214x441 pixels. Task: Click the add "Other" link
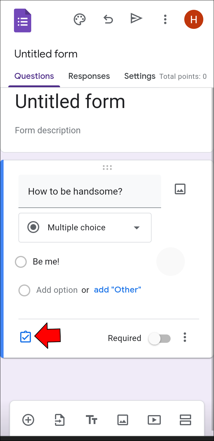coord(117,290)
